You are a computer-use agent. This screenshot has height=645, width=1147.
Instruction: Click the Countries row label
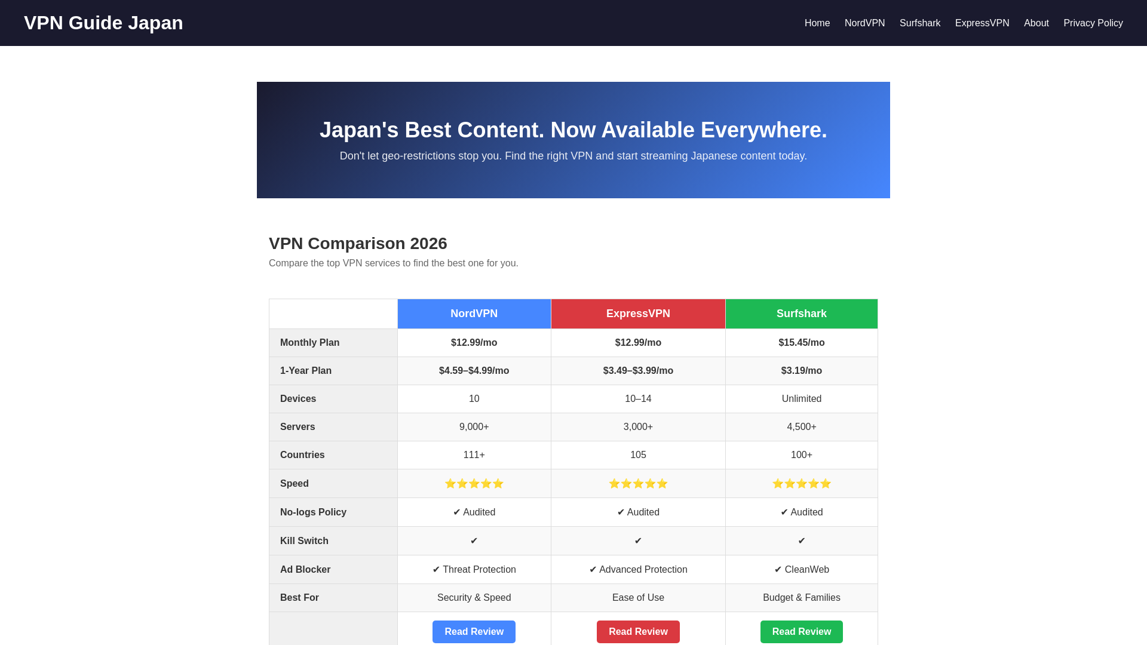pyautogui.click(x=333, y=455)
